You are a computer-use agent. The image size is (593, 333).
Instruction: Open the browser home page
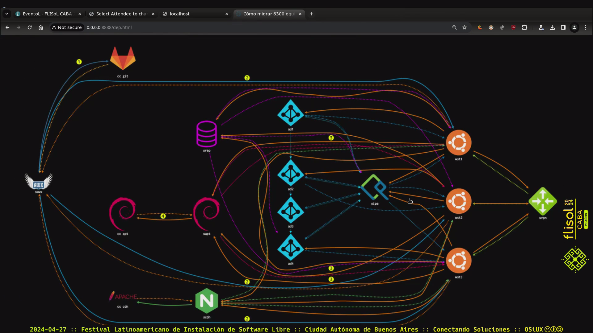pos(41,27)
